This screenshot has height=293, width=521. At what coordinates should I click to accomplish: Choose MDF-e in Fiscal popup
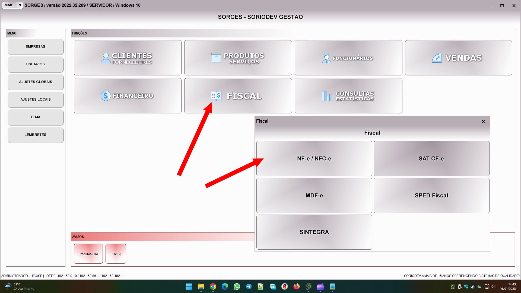tap(314, 195)
